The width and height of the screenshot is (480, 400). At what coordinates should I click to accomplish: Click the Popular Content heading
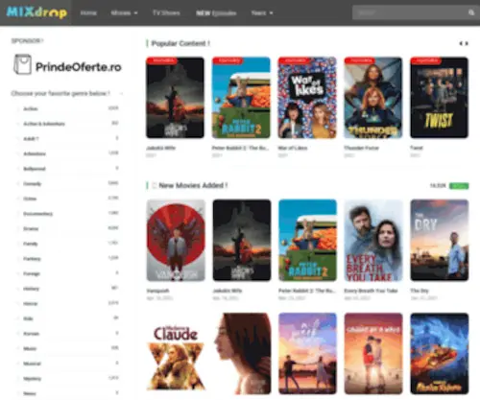[x=180, y=43]
